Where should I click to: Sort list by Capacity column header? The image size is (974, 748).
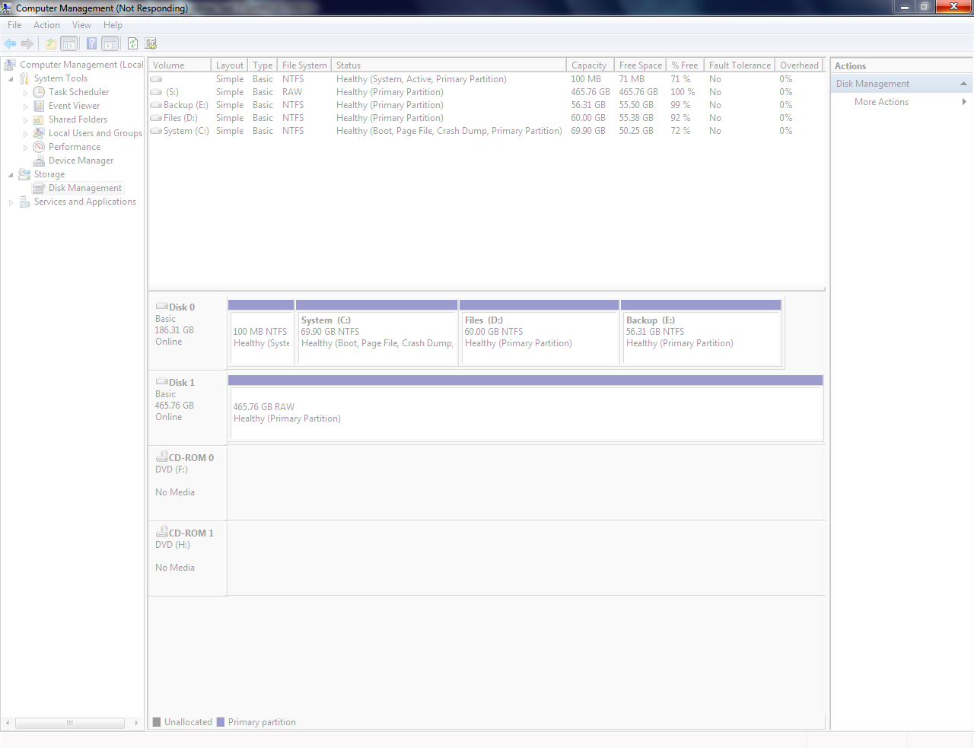(590, 65)
